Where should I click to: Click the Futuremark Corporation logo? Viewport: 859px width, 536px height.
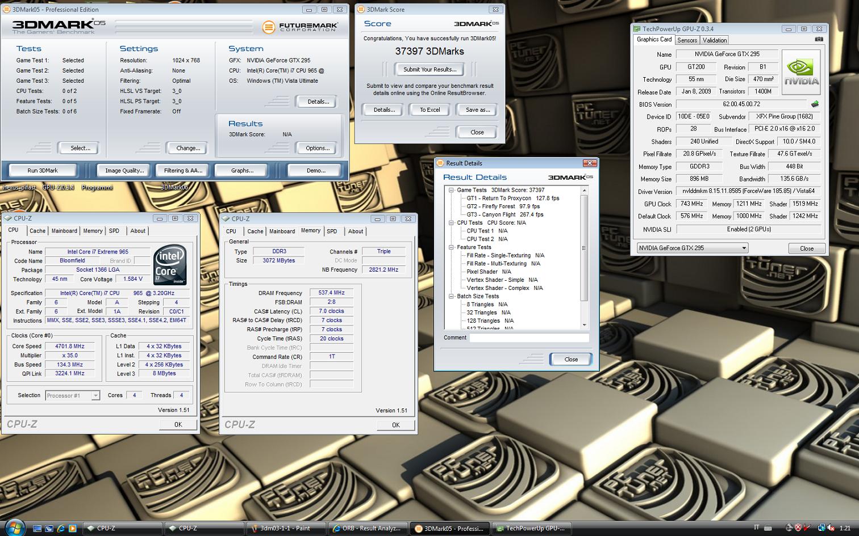pos(300,27)
